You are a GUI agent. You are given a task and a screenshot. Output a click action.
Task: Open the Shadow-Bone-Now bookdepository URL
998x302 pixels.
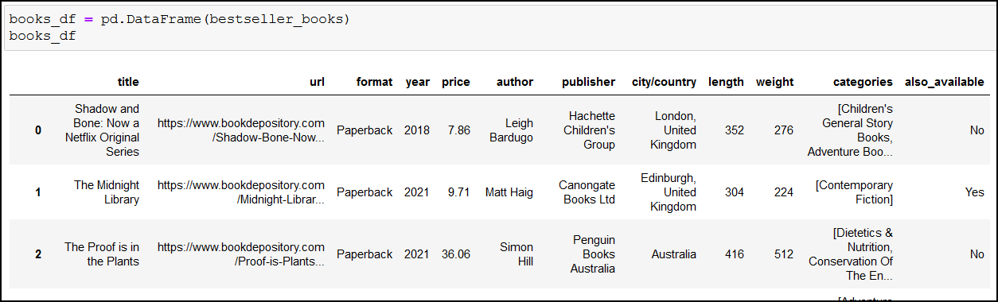[x=241, y=130]
